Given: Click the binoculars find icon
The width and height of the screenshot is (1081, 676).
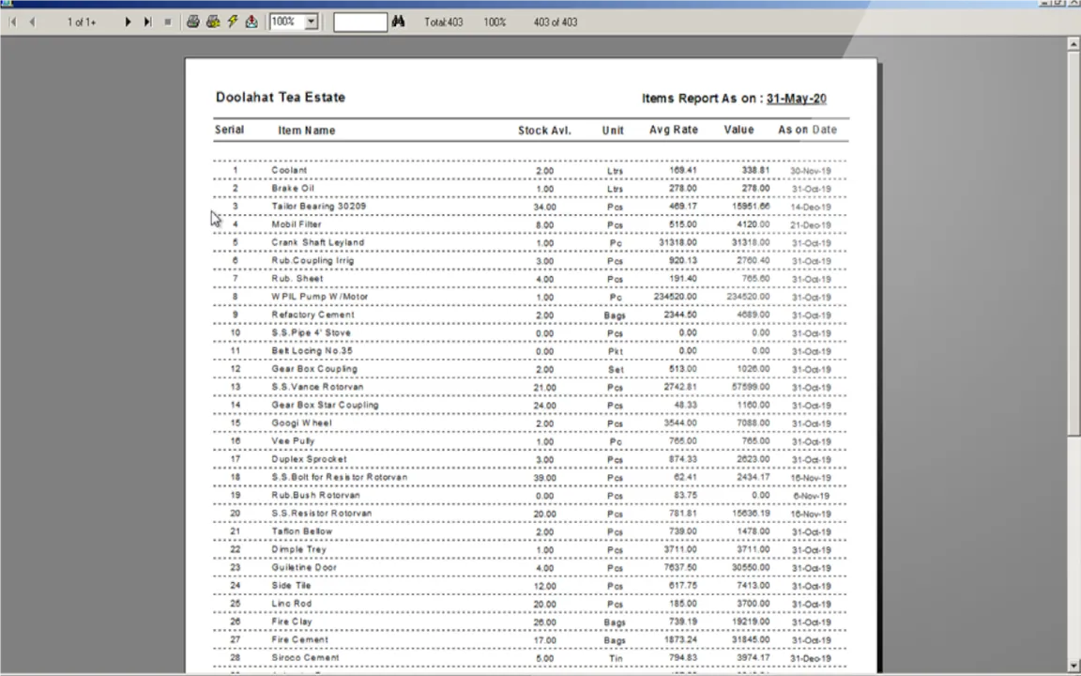Looking at the screenshot, I should click(x=398, y=23).
